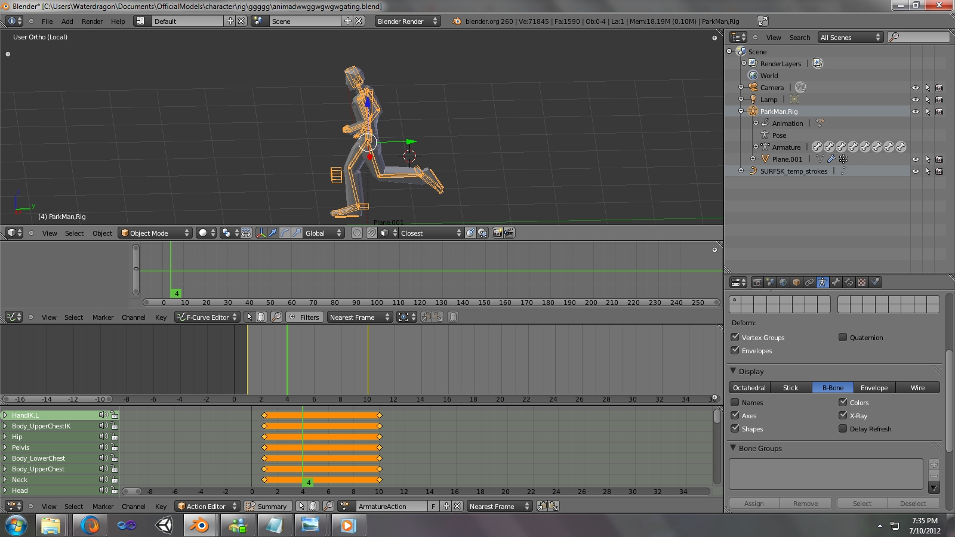Open the All Scenes outliner dropdown

point(850,37)
